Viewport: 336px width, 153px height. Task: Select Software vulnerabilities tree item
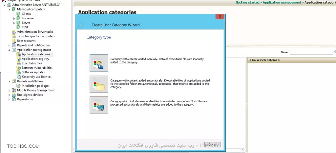point(37,68)
